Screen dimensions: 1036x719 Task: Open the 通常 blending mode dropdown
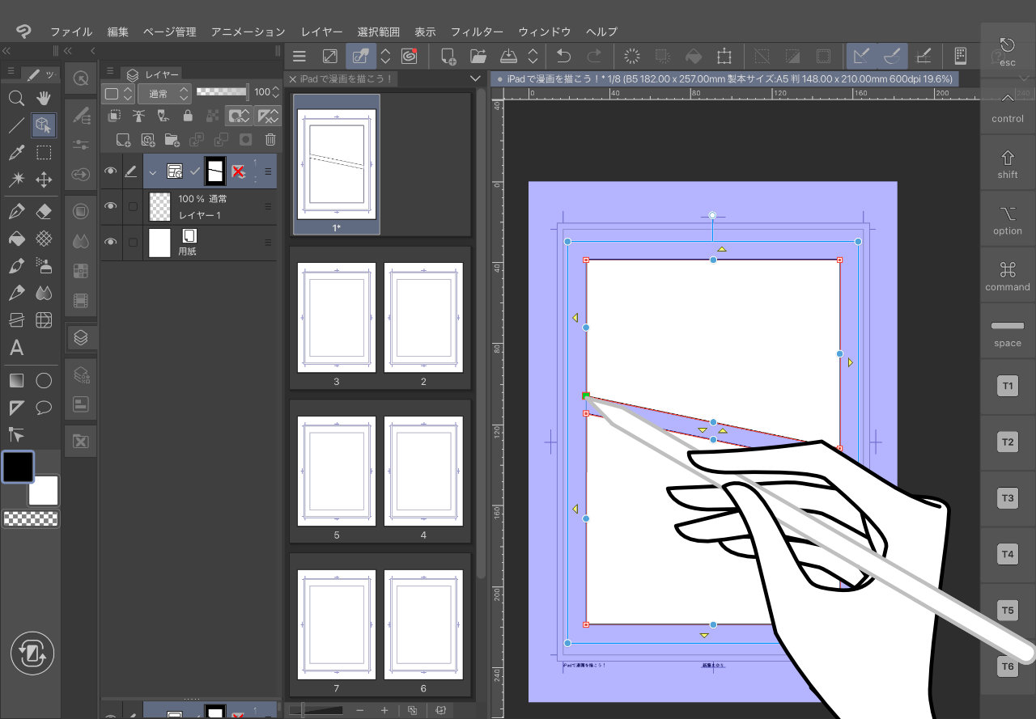164,93
